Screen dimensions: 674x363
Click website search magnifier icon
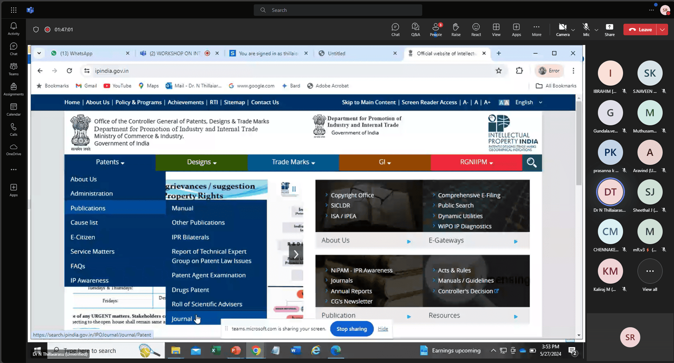532,163
